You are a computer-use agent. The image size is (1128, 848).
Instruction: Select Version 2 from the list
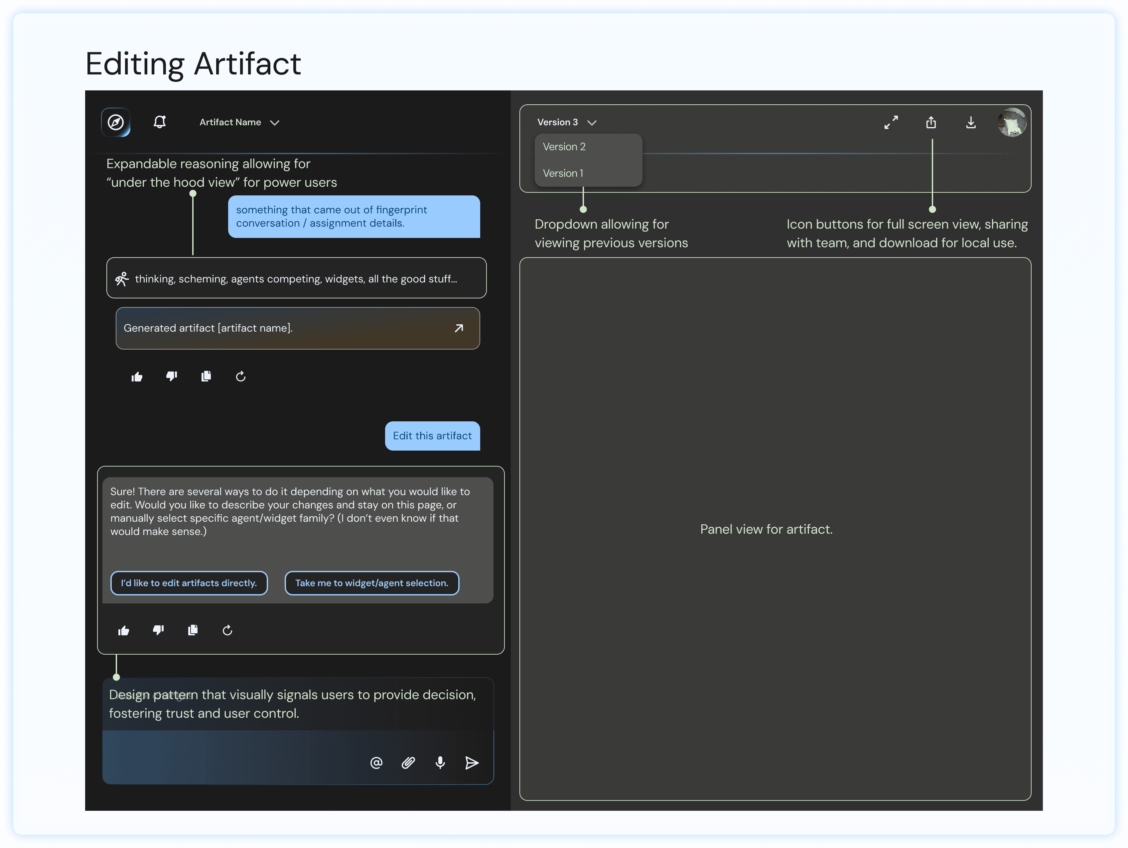(564, 147)
